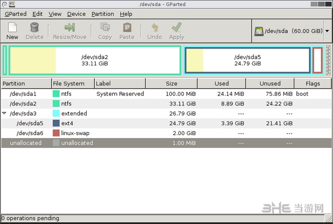Click the 2.00 GiB size value
Image resolution: width=333 pixels, height=224 pixels.
(x=184, y=133)
